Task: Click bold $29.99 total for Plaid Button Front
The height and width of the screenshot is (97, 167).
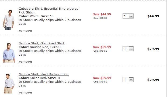Action: click(x=153, y=80)
